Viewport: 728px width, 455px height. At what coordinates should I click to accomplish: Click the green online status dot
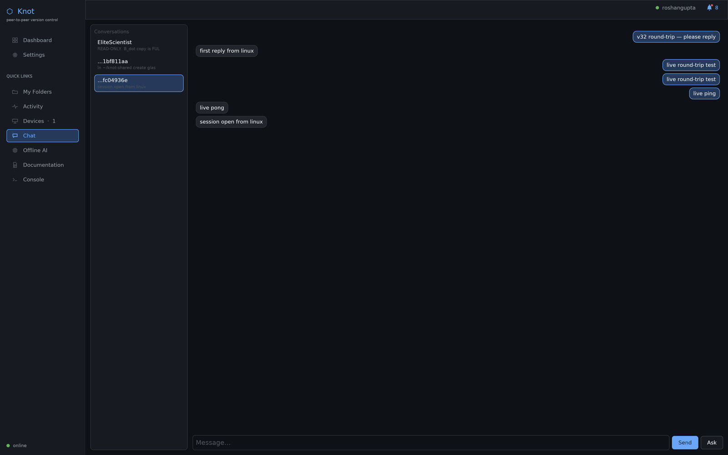point(8,445)
